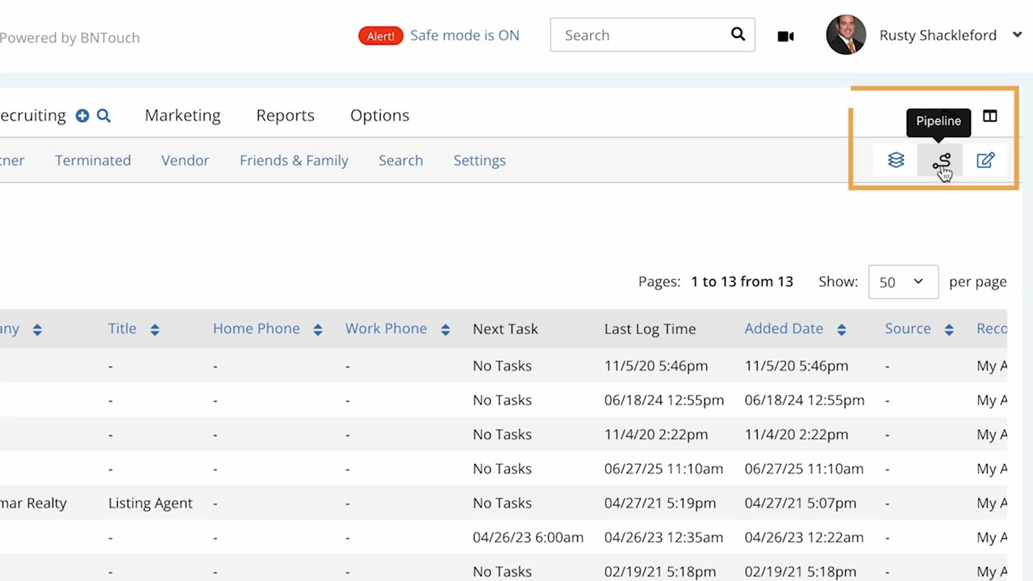Click the magnifier icon next to Recruiting
The width and height of the screenshot is (1033, 581).
103,115
